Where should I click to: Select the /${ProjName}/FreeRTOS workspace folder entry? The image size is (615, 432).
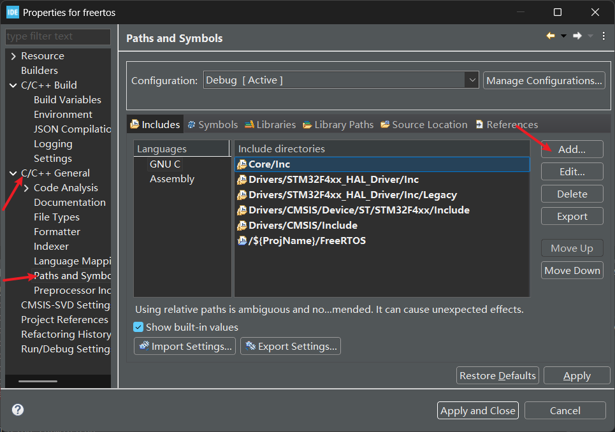(302, 241)
